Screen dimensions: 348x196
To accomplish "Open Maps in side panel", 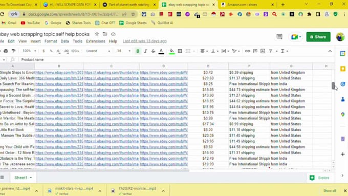I will click(x=343, y=115).
